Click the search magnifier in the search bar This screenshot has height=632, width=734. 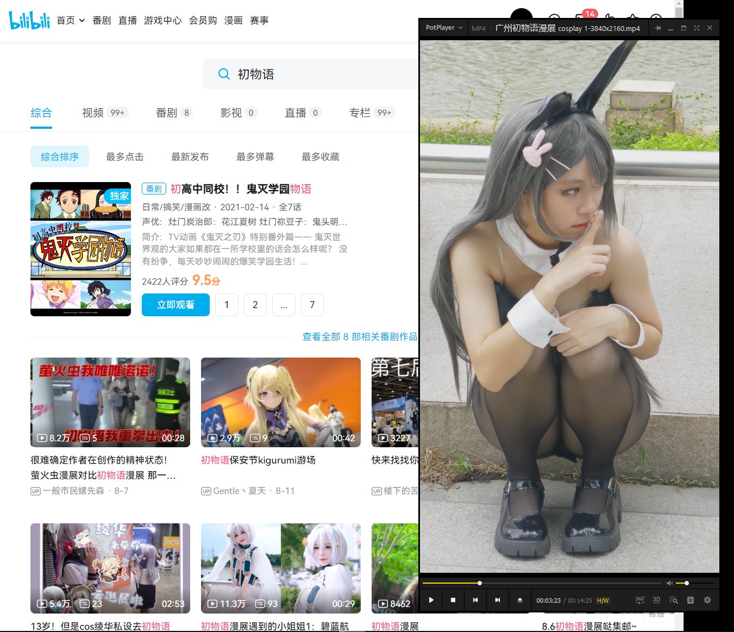point(224,73)
